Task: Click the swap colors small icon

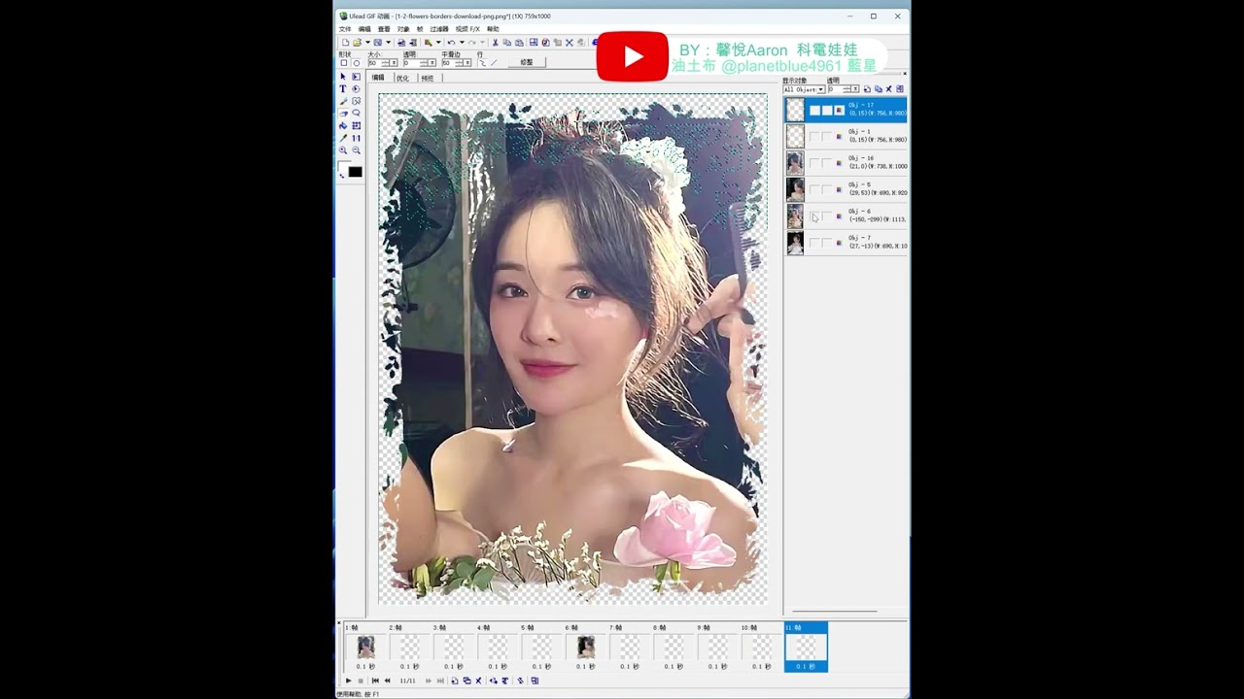Action: coord(342,176)
